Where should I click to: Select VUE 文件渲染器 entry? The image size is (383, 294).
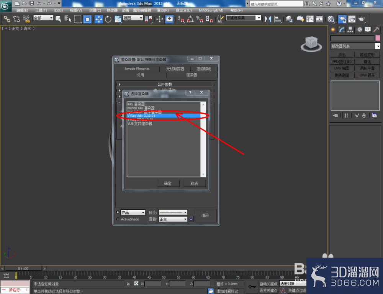click(164, 124)
